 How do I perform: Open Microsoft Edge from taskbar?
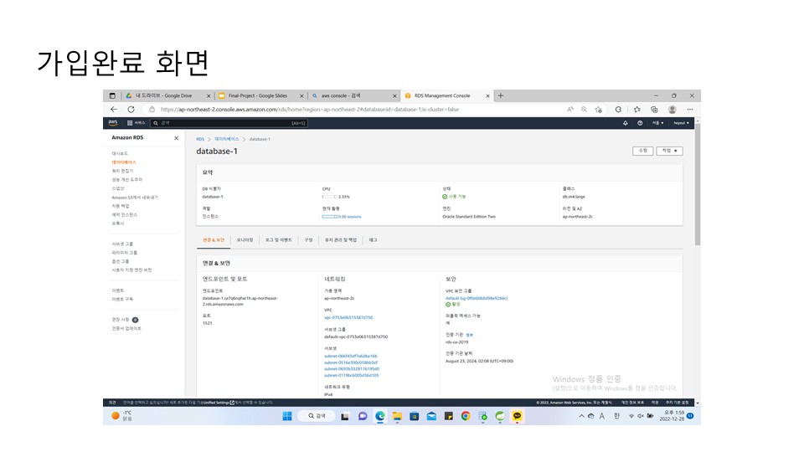(380, 416)
